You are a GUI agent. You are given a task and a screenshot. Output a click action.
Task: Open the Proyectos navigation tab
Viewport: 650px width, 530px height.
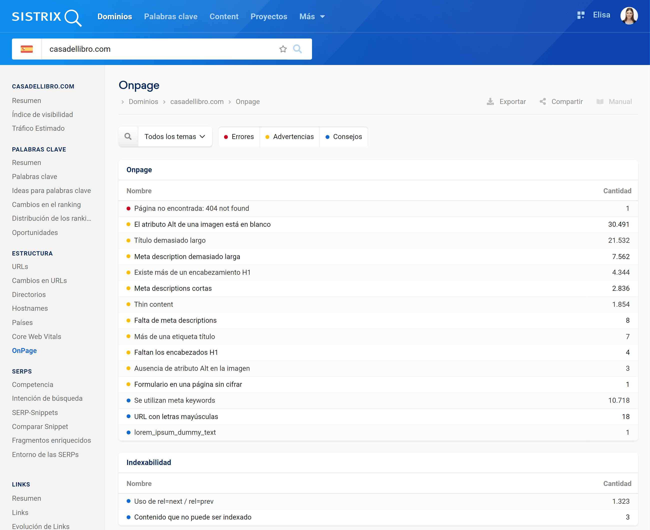(269, 17)
